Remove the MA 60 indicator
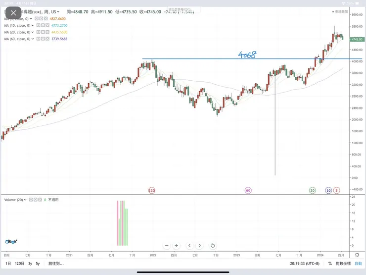This screenshot has width=366, height=275. coord(47,39)
